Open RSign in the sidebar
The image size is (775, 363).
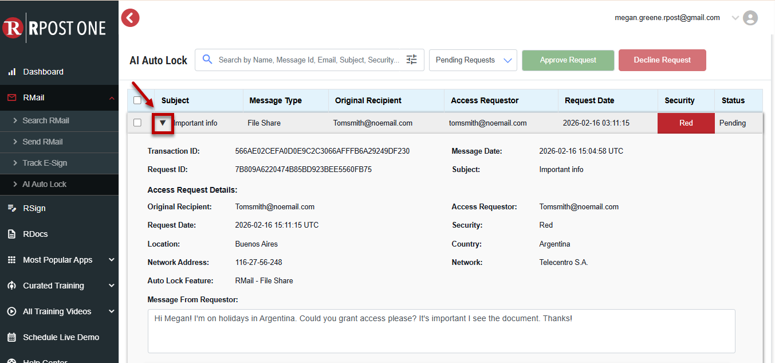click(x=34, y=208)
